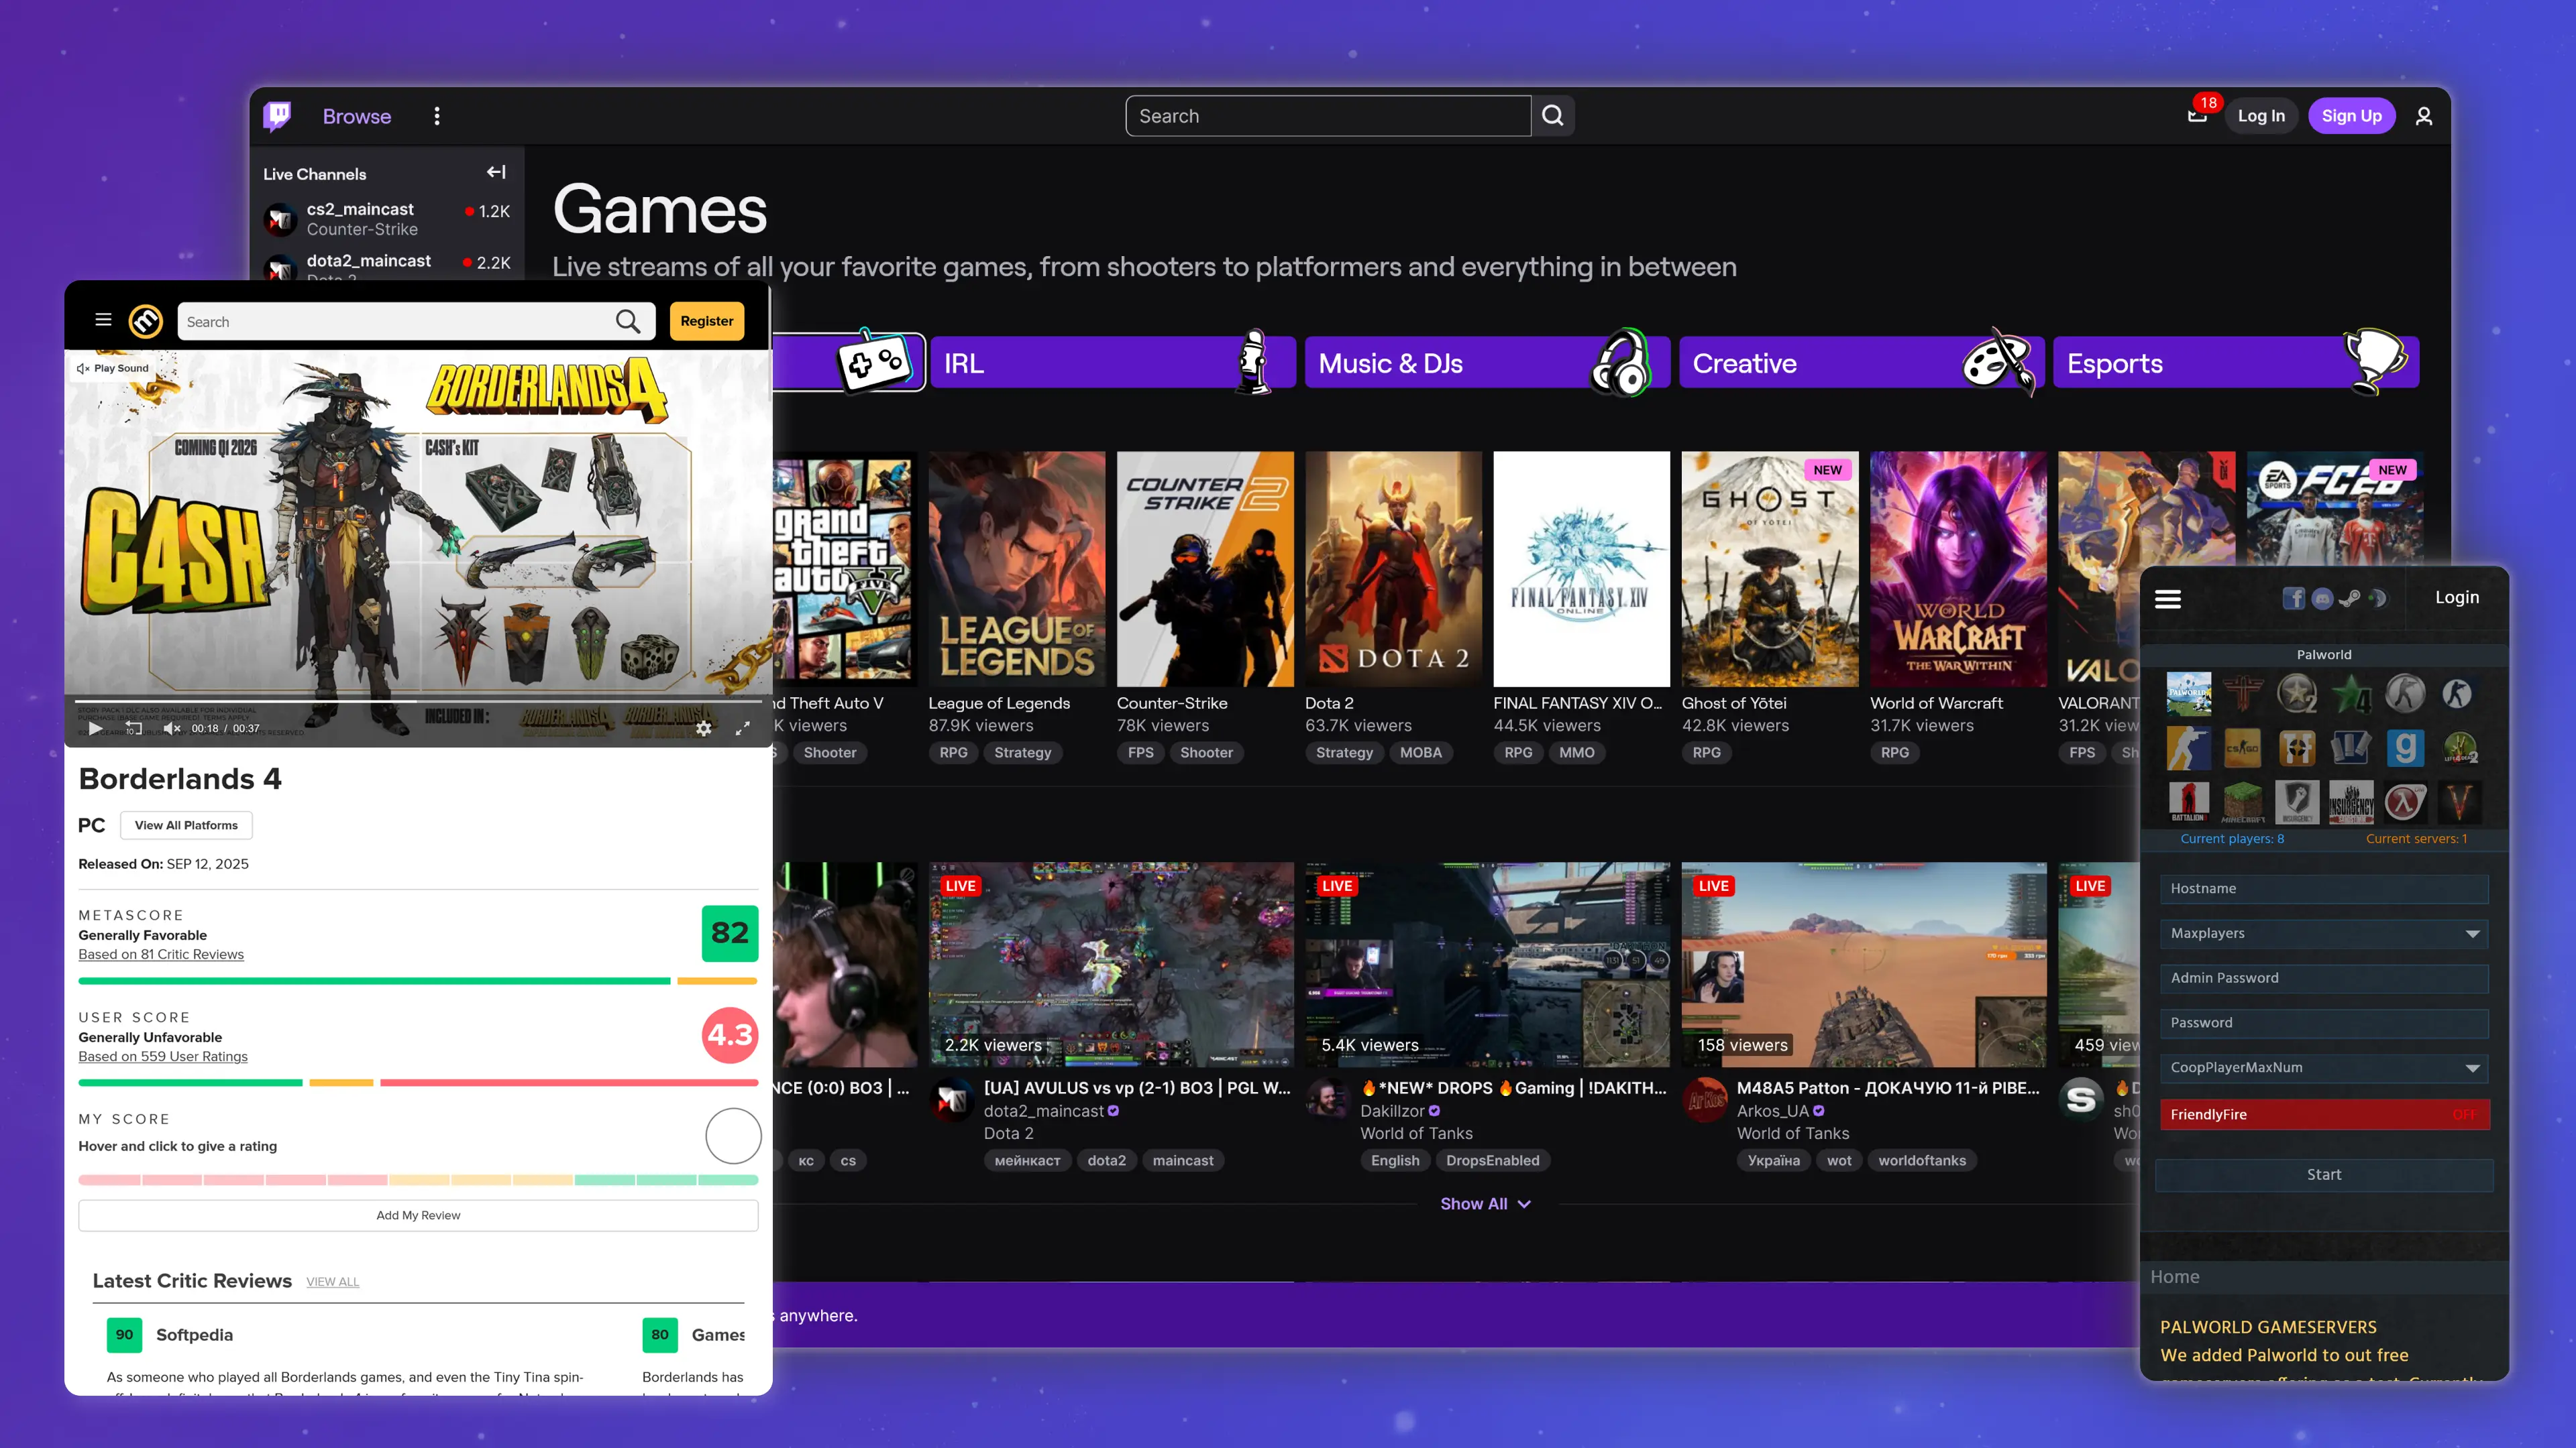Click the Discord icon in server panel

tap(2322, 597)
